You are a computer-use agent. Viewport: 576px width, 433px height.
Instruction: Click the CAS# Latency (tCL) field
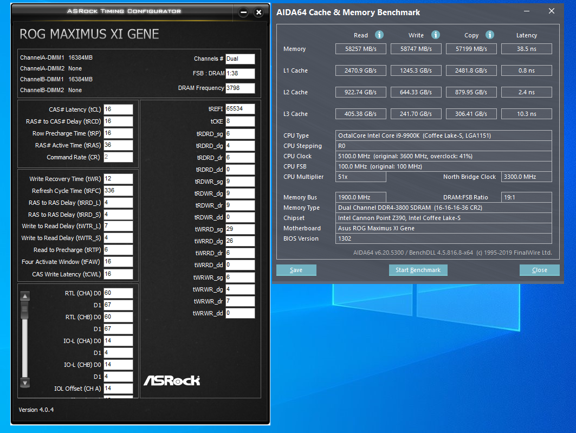tap(118, 109)
